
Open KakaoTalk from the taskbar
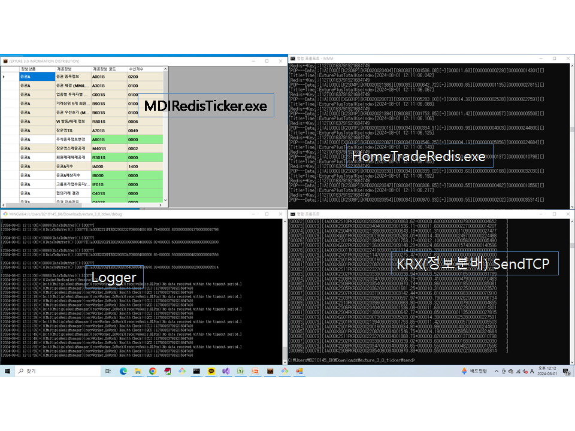211,371
